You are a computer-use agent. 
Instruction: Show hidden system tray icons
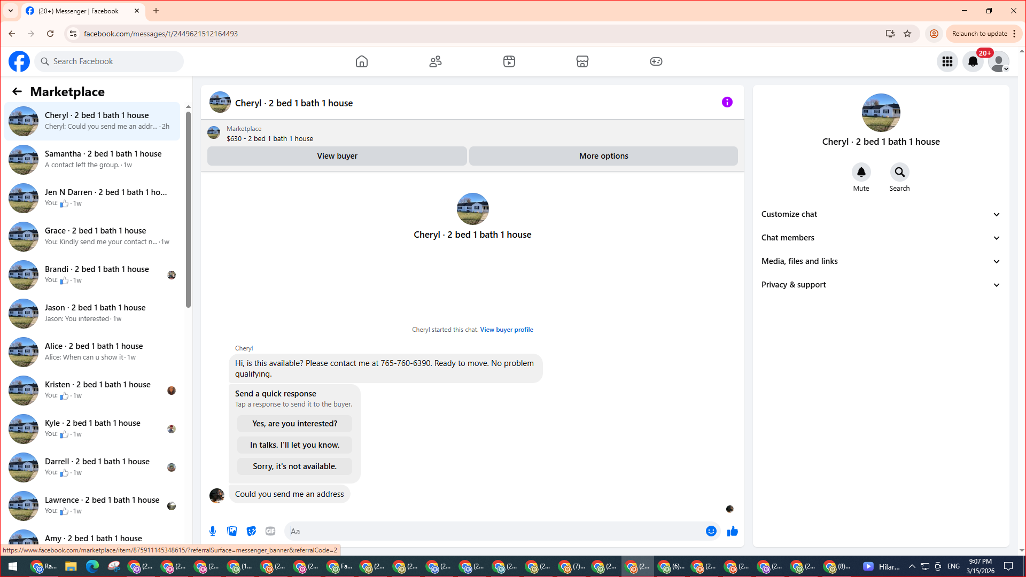click(912, 566)
